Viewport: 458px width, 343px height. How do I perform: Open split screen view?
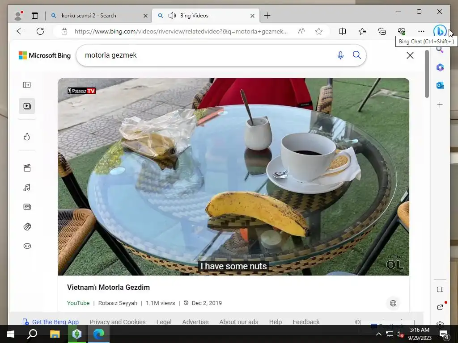tap(342, 31)
